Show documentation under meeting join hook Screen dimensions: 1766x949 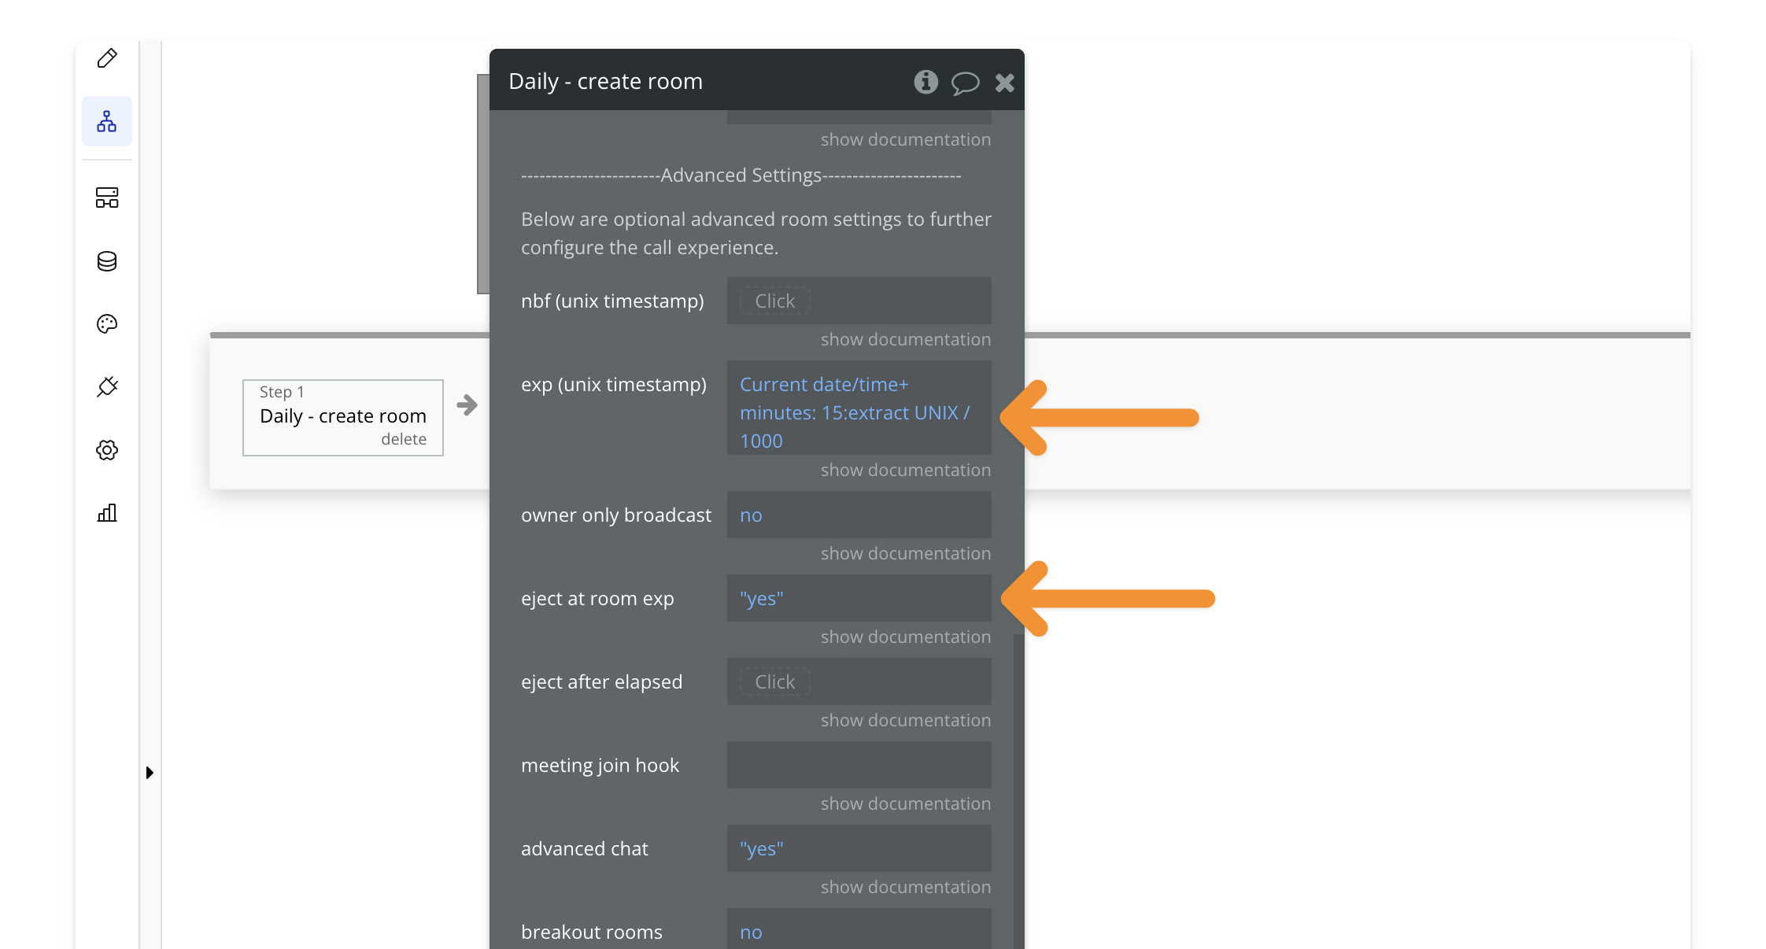pyautogui.click(x=906, y=804)
